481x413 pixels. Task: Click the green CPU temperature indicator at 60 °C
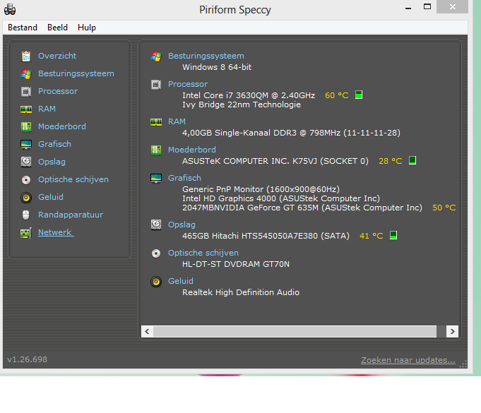click(x=359, y=95)
